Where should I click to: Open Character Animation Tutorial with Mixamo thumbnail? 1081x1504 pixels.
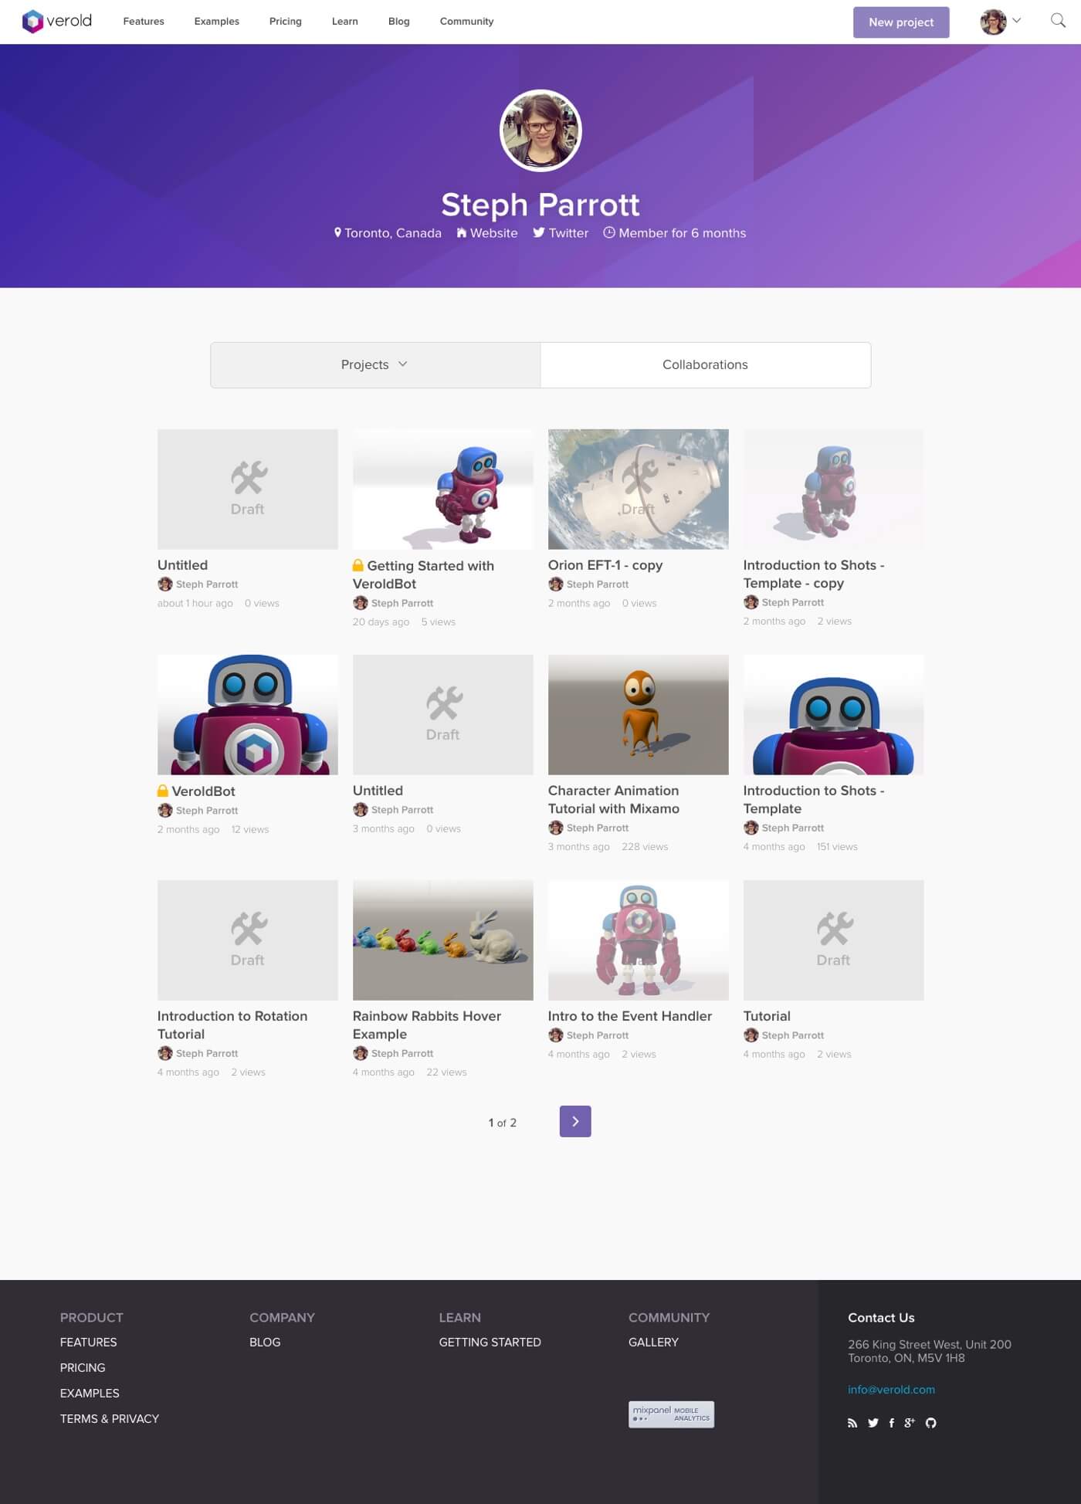pos(639,715)
